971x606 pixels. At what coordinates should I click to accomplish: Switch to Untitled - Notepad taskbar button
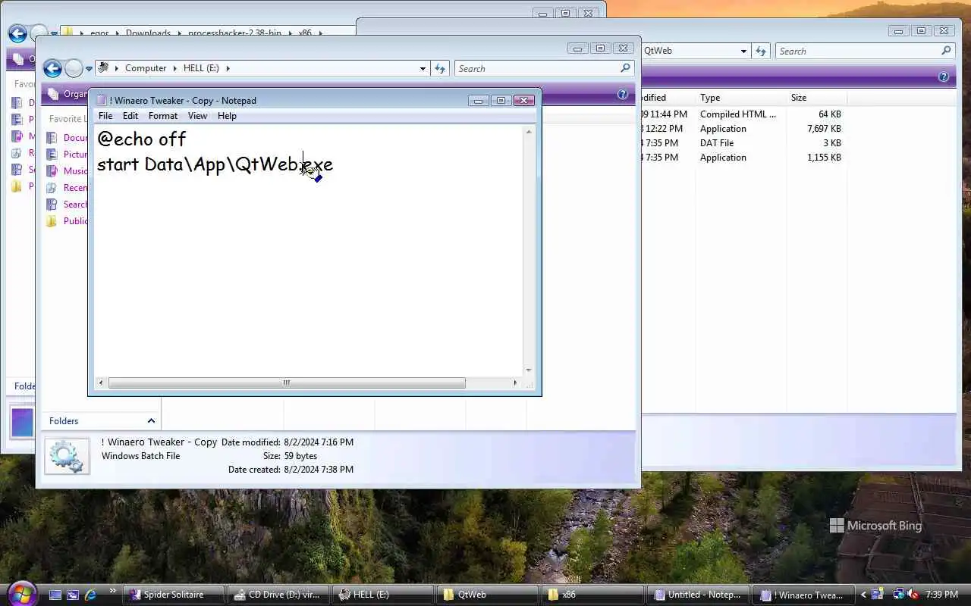699,595
